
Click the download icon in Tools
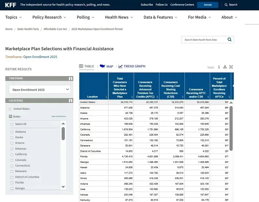[225, 67]
